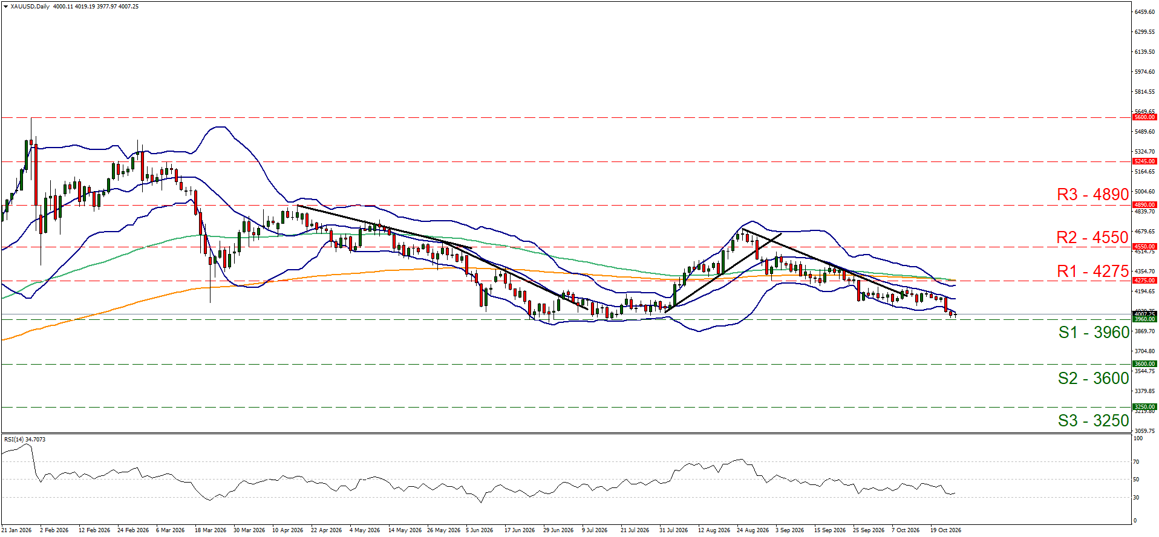Click the 3704.70 price axis value
This screenshot has height=537, width=1159.
tap(1143, 351)
